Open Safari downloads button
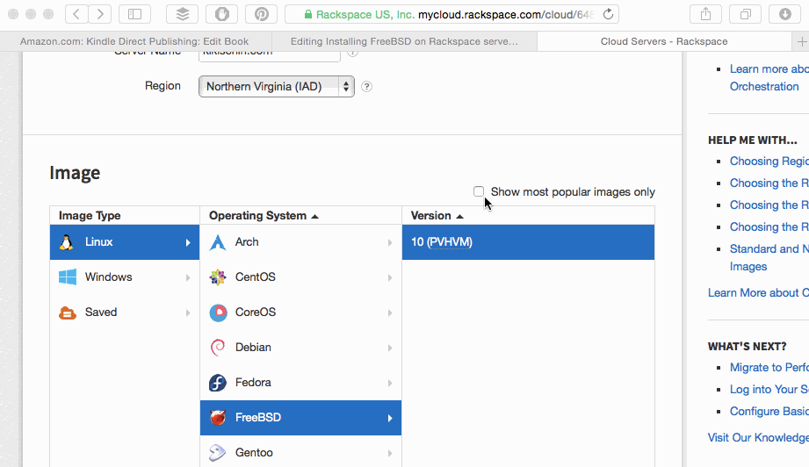The image size is (809, 467). coord(784,14)
